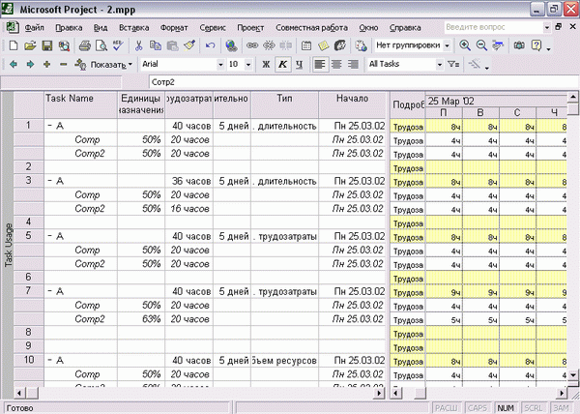
Task: Open the All Tasks filter dropdown
Action: pyautogui.click(x=440, y=65)
